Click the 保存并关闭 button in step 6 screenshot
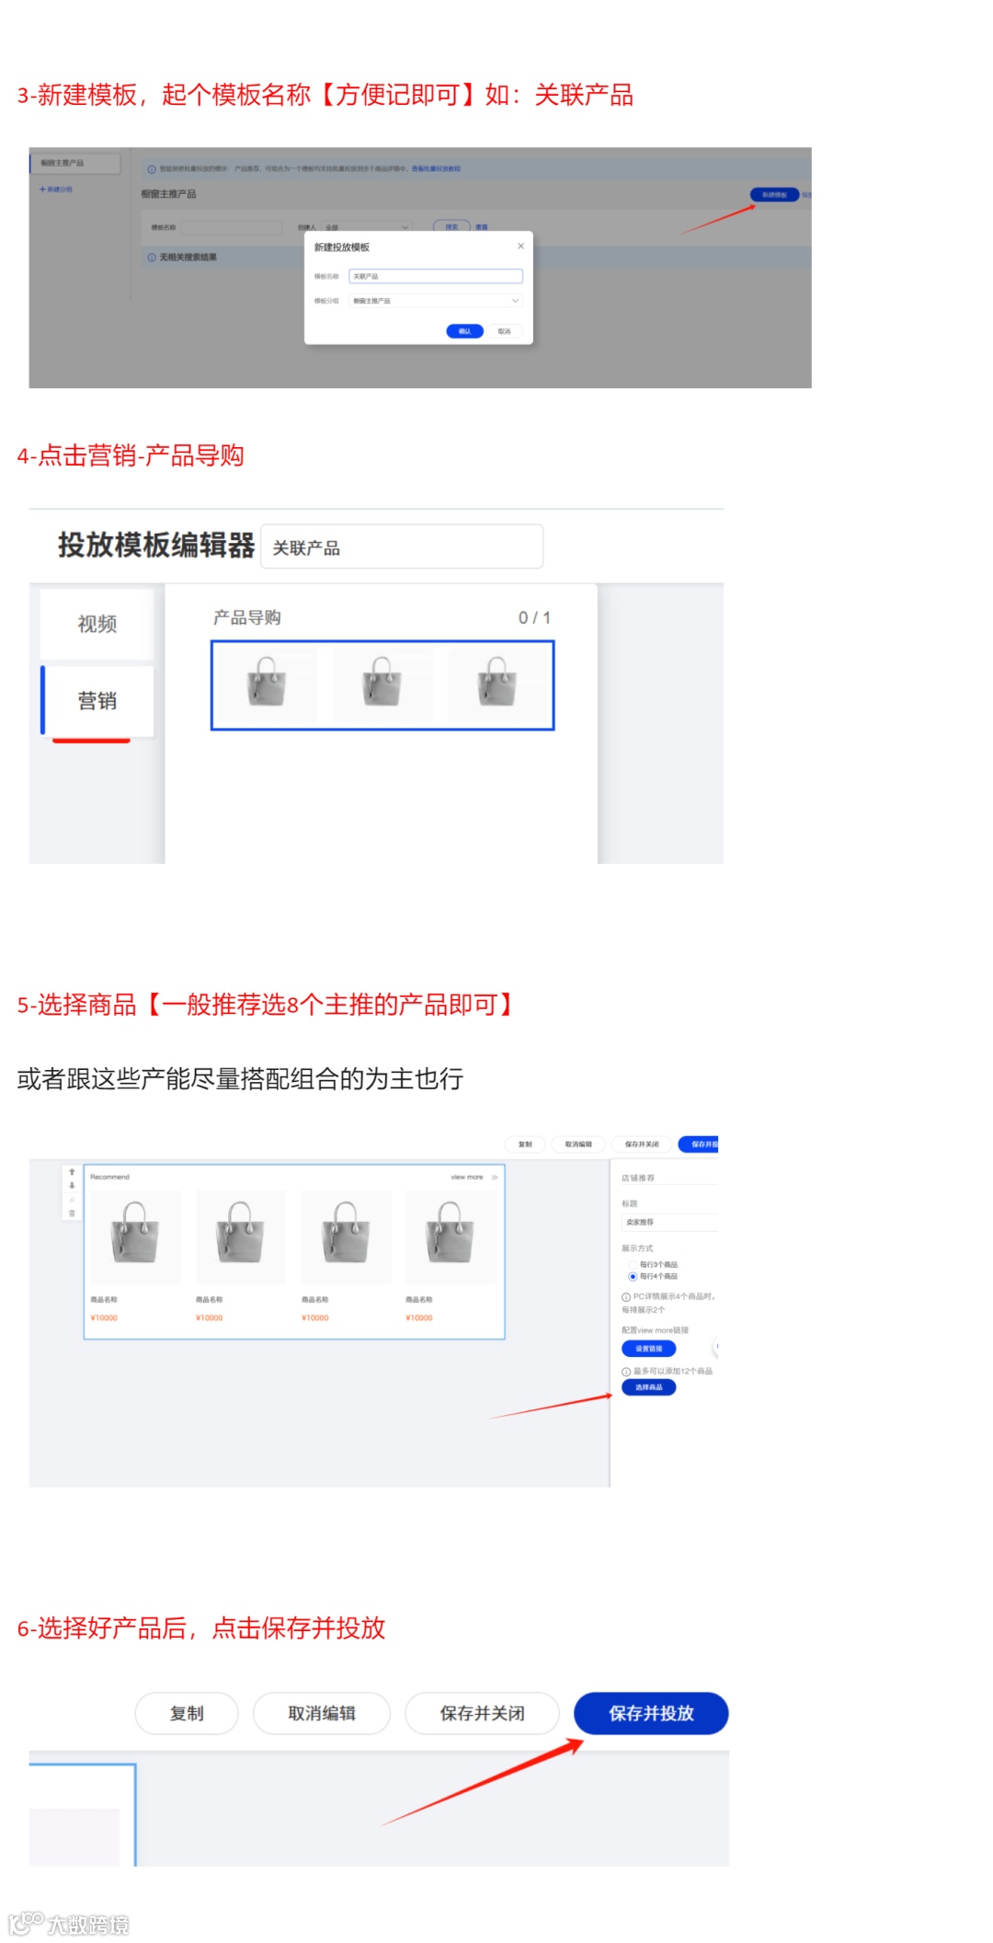The width and height of the screenshot is (993, 1943). [482, 1713]
